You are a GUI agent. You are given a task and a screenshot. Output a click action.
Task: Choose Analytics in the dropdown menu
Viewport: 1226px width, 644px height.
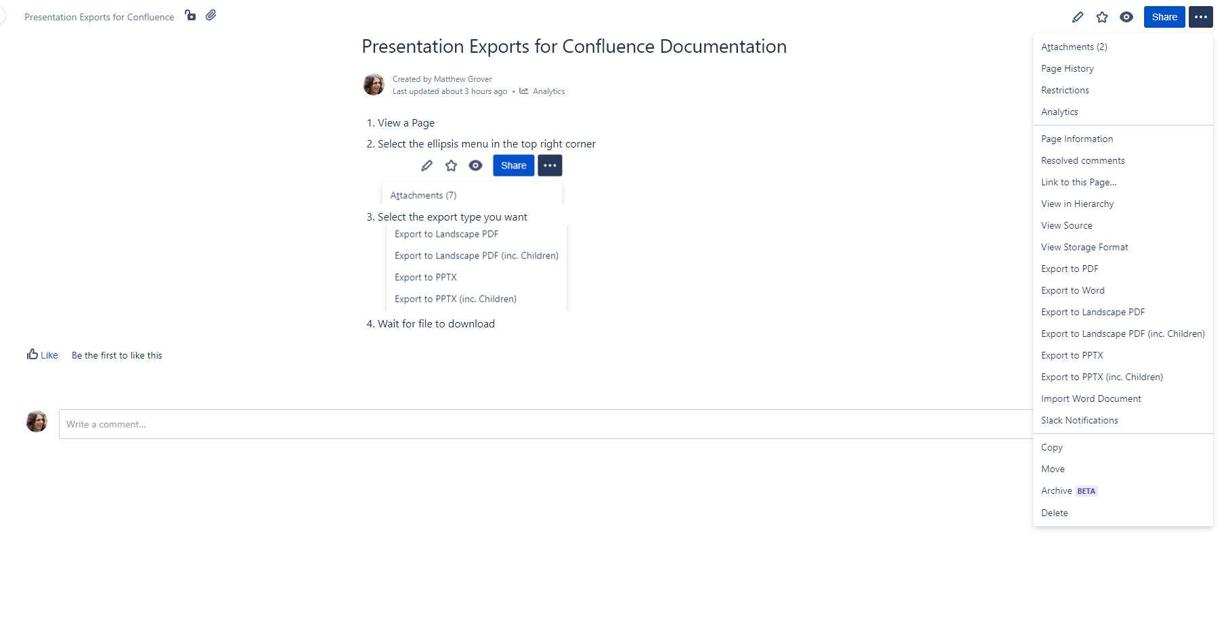1122,112
